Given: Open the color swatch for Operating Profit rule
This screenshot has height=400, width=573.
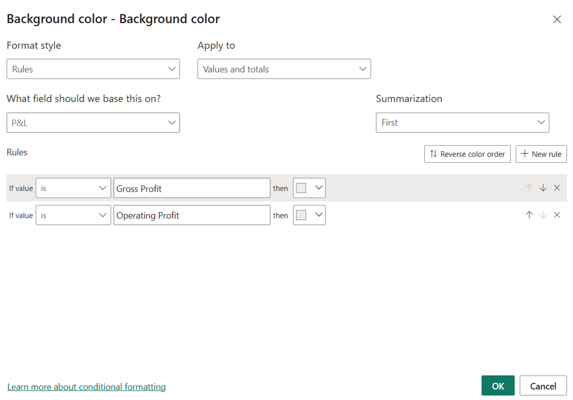Looking at the screenshot, I should (301, 215).
